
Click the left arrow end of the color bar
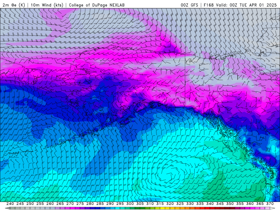pyautogui.click(x=7, y=208)
